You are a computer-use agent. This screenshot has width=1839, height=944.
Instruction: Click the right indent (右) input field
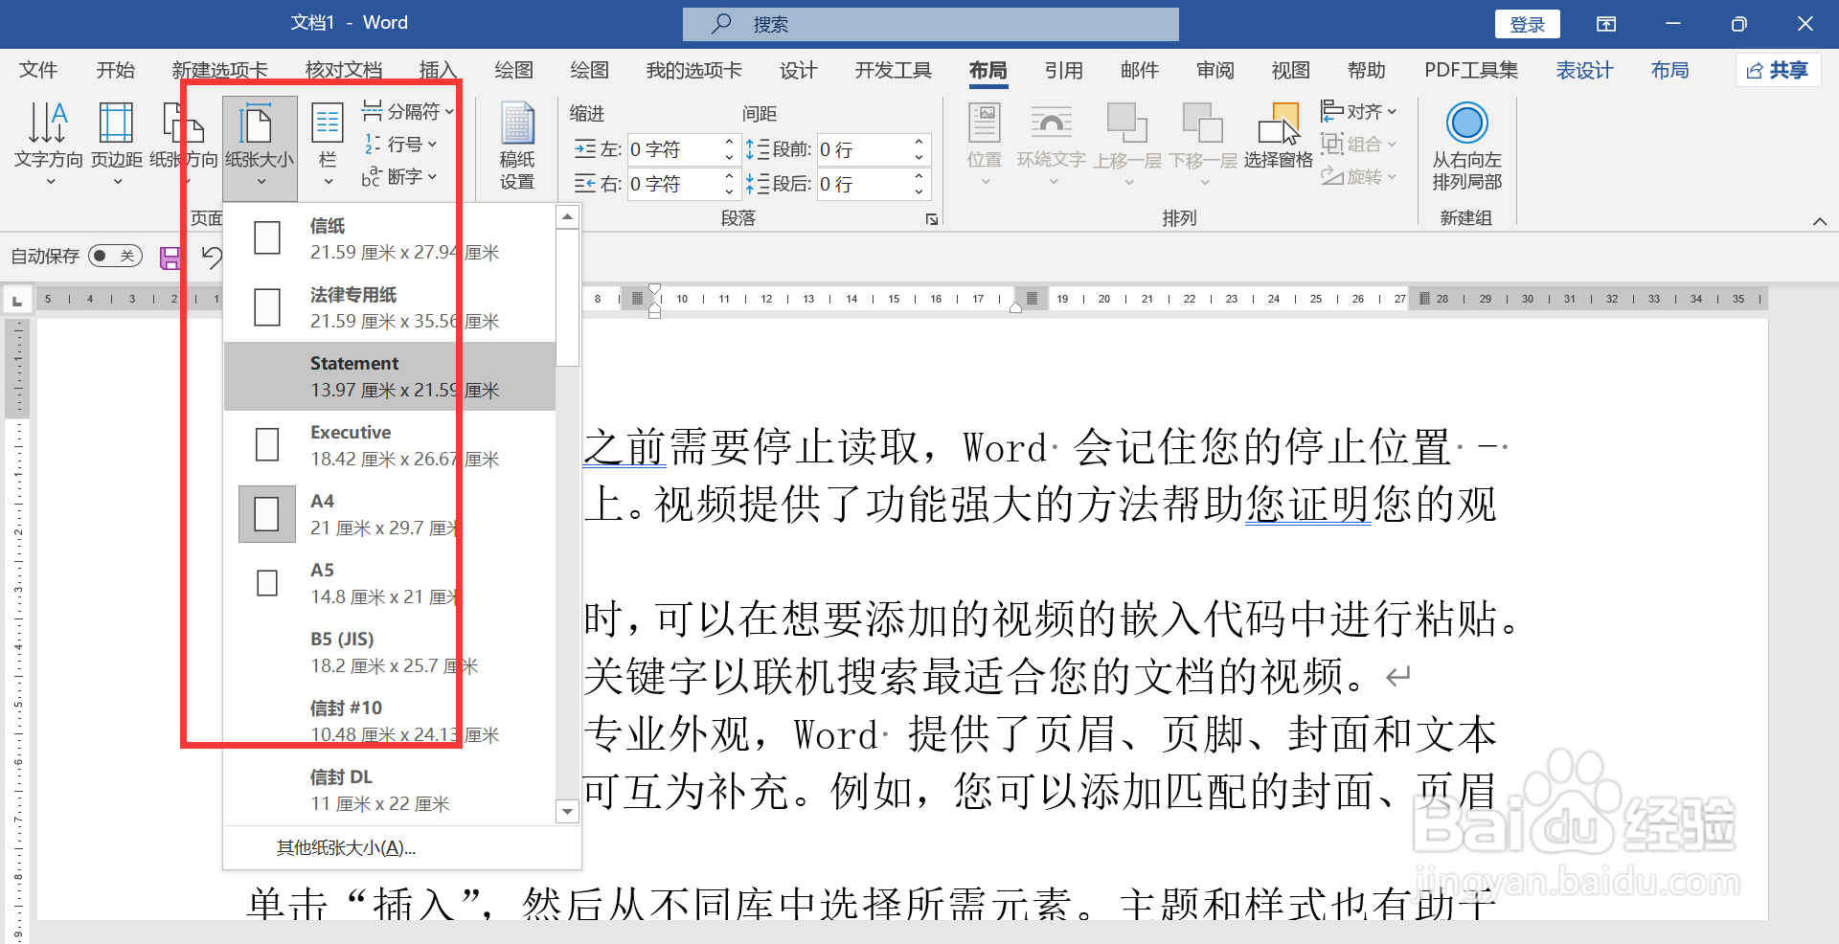[672, 184]
